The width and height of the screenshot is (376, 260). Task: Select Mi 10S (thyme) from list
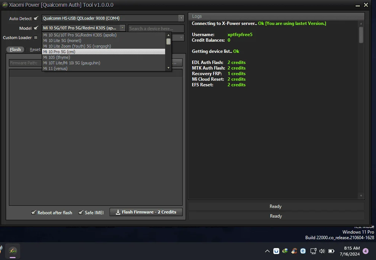point(104,57)
